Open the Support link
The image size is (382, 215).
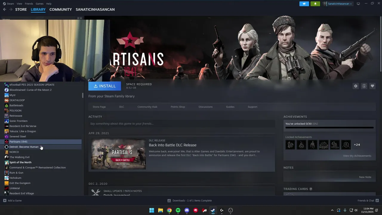[252, 107]
